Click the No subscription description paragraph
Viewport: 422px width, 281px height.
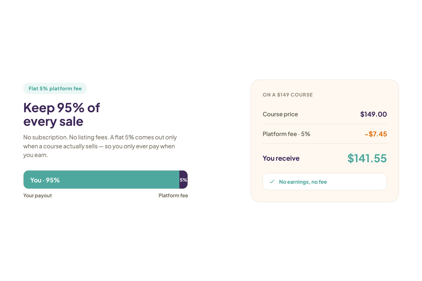[101, 146]
